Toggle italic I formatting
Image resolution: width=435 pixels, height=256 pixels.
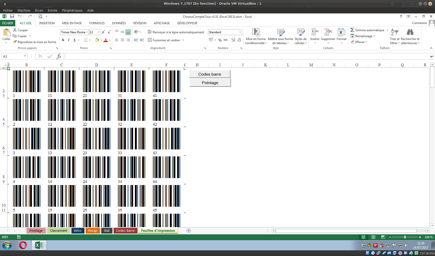[69, 40]
